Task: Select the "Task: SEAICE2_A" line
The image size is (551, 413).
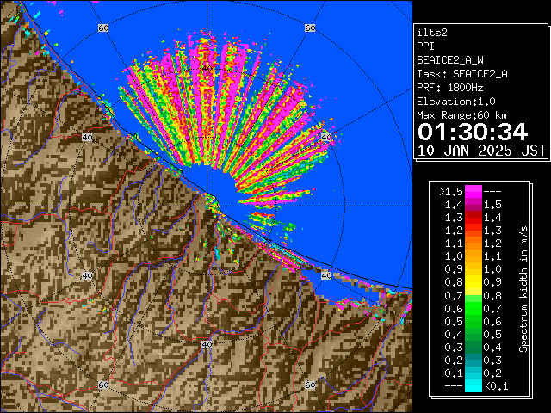Action: [462, 74]
